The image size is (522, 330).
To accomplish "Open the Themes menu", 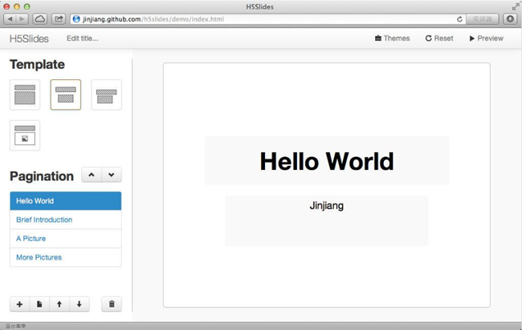I will tap(392, 38).
